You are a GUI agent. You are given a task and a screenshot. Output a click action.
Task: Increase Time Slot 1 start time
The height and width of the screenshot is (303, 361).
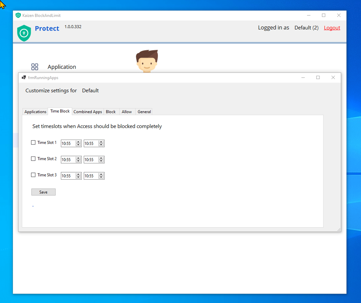pos(78,142)
